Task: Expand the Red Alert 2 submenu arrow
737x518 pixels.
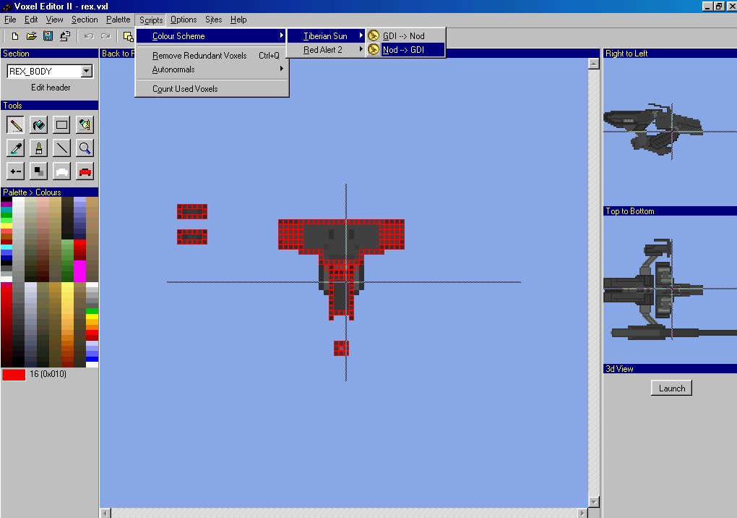Action: [x=361, y=49]
